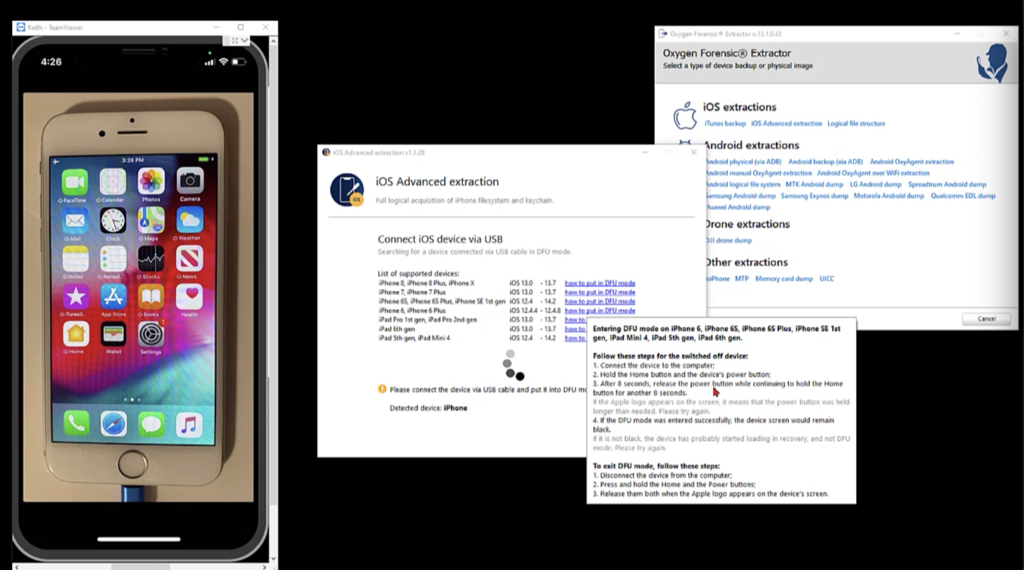Viewport: 1024px width, 570px height.
Task: Click the fullscreen icon in TeamViewer toolbar
Action: point(235,41)
